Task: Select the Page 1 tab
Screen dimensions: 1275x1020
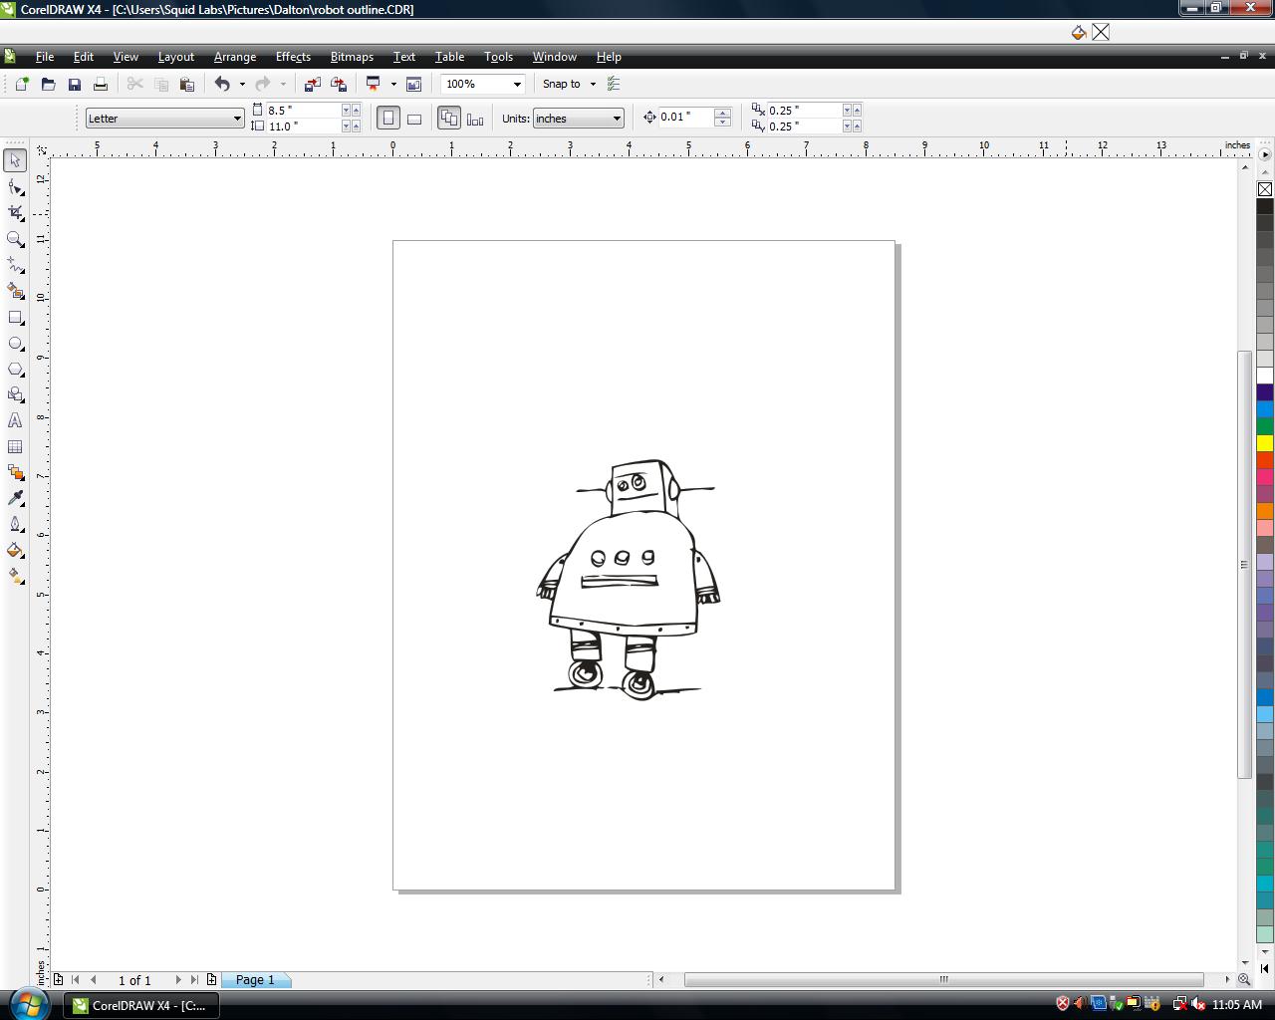Action: [x=255, y=979]
